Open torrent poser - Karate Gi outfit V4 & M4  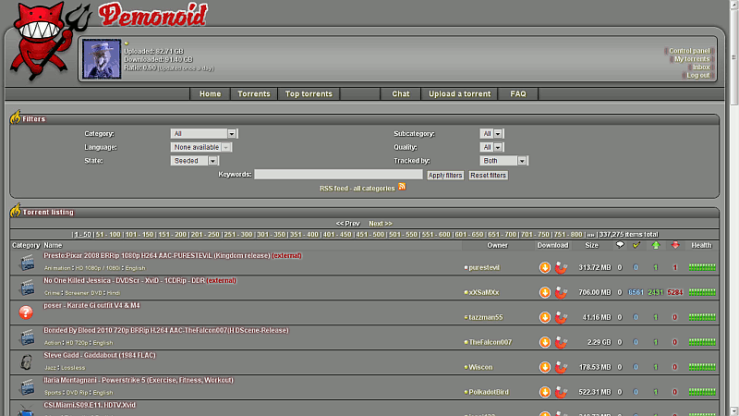click(x=91, y=305)
